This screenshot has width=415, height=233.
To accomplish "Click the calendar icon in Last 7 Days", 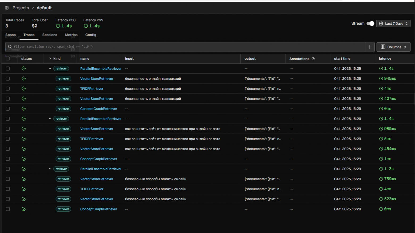I will pos(381,24).
